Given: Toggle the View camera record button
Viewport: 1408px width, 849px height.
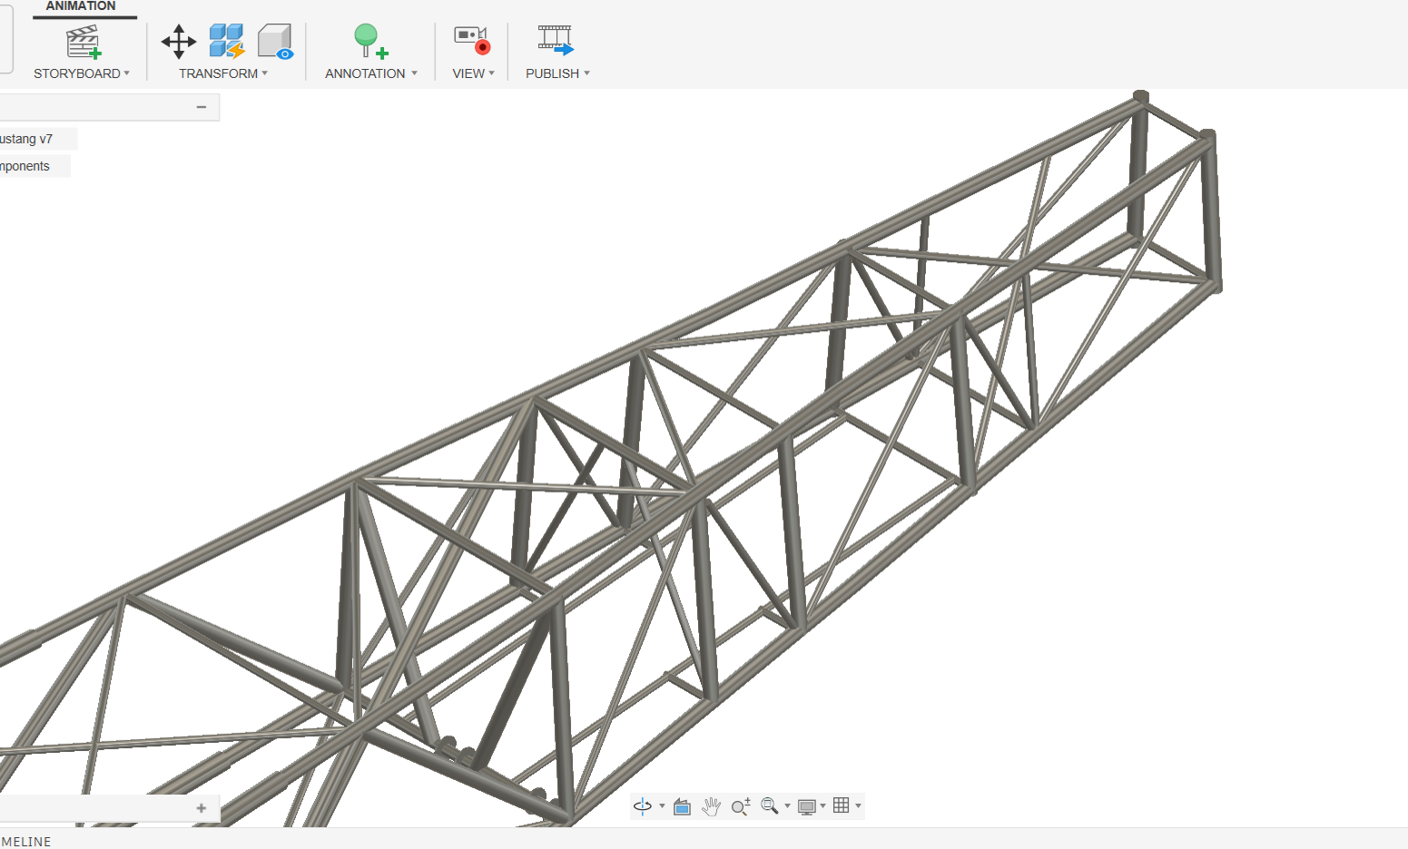Looking at the screenshot, I should click(x=472, y=40).
